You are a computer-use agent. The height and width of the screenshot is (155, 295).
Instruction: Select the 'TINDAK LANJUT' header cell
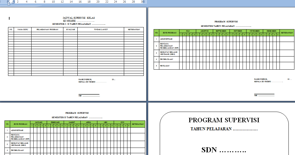[x=101, y=29]
